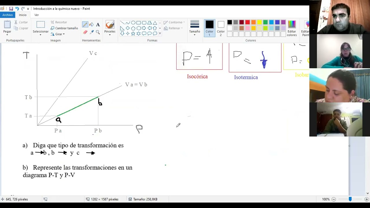The width and height of the screenshot is (370, 208).
Task: Open the Pinceles dropdown arrow
Action: [x=110, y=35]
